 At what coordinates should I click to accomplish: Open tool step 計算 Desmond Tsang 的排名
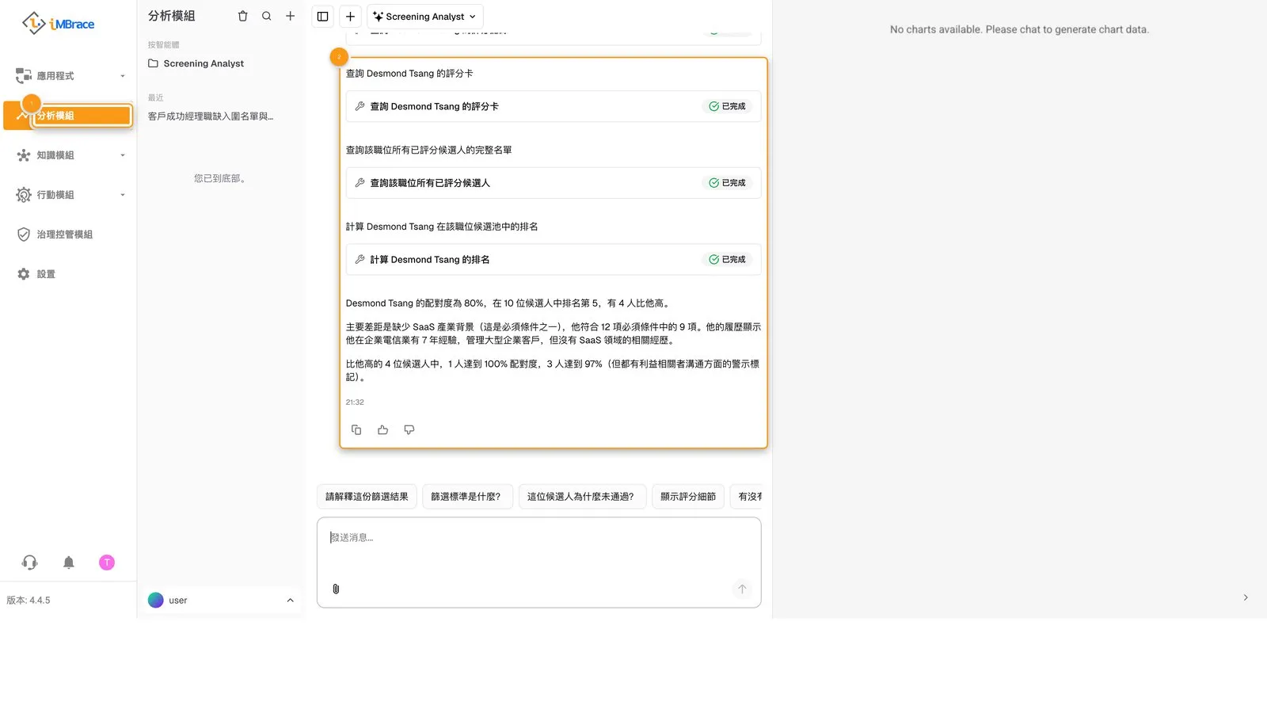coord(554,260)
